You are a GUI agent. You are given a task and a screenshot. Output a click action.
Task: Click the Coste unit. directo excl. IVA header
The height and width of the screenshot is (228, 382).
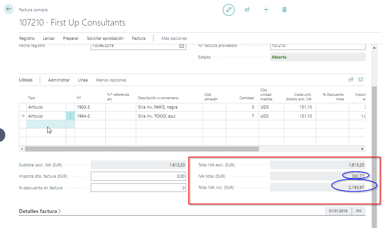(x=299, y=97)
